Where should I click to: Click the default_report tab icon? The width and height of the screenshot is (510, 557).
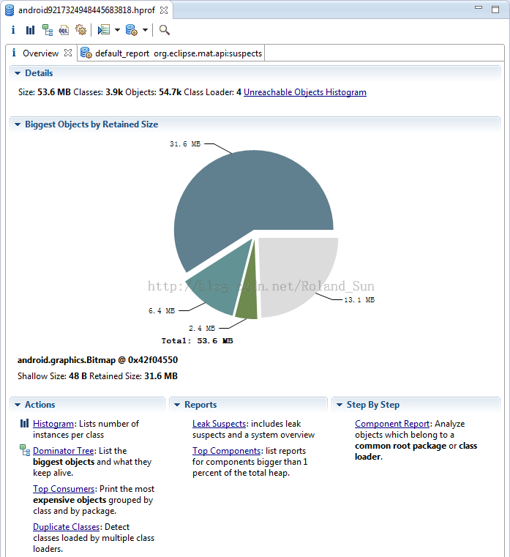pos(86,53)
